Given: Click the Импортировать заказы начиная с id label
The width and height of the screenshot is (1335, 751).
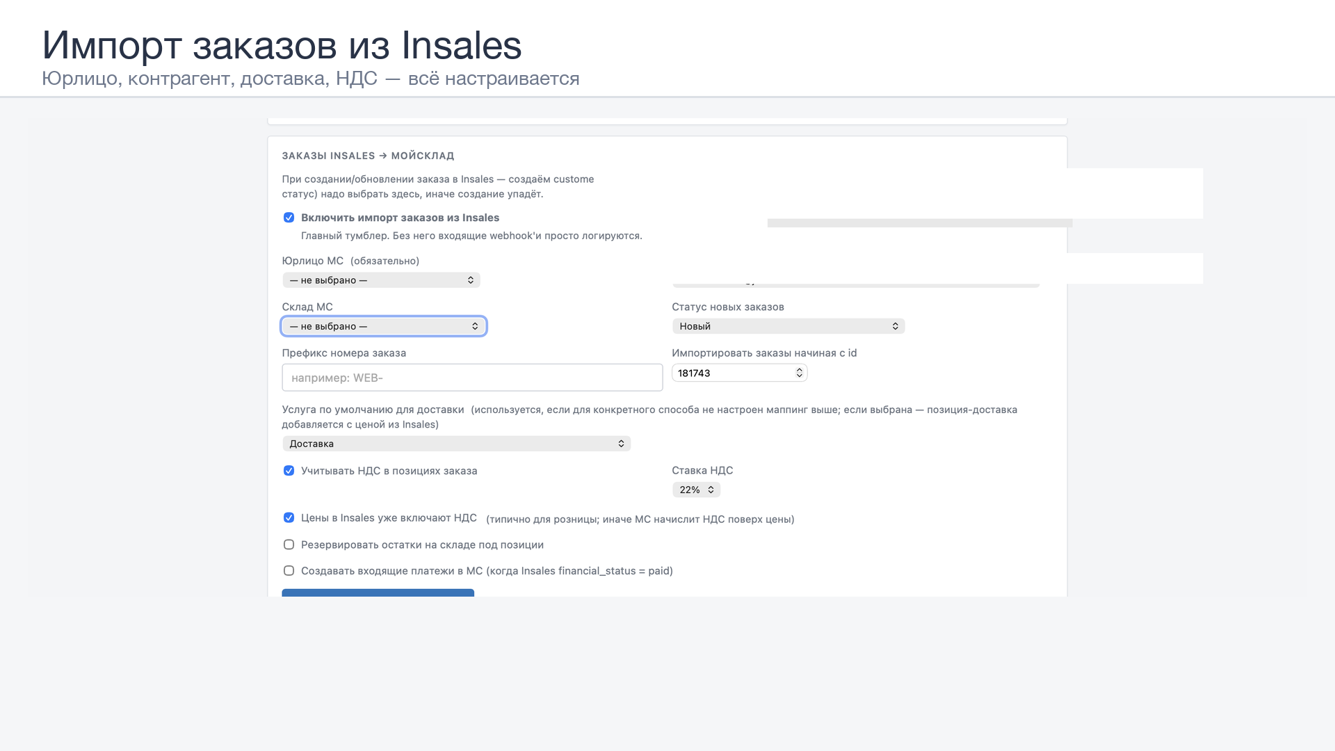Looking at the screenshot, I should [x=764, y=353].
